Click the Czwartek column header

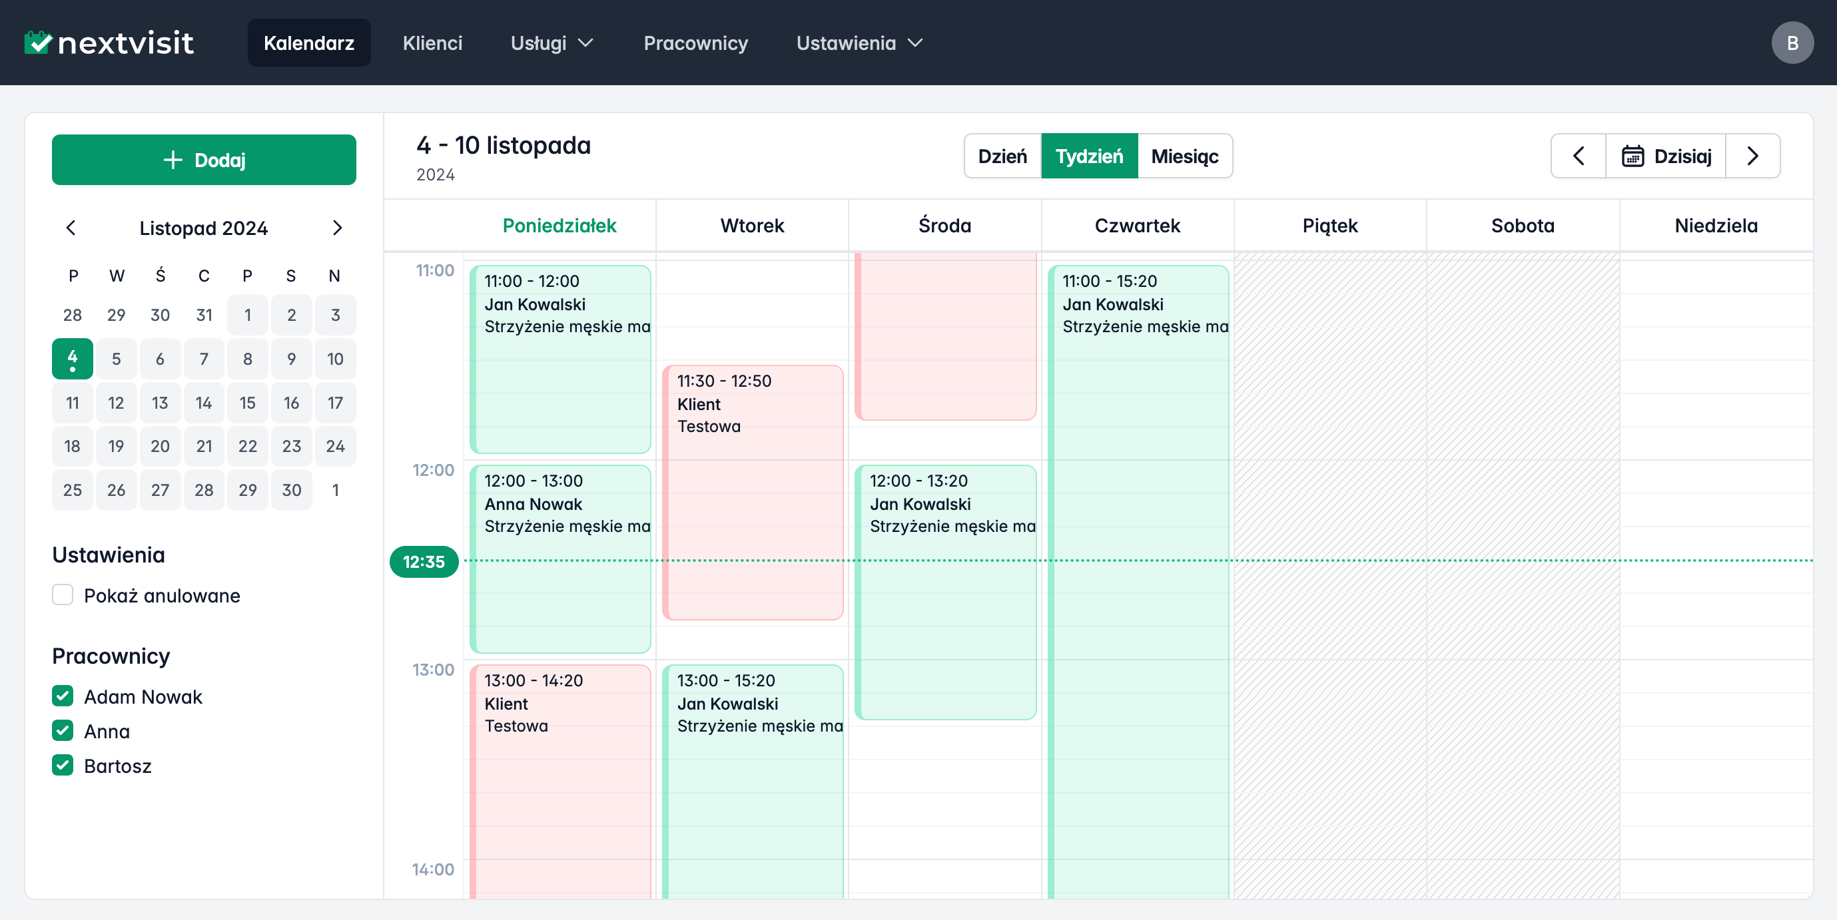[x=1138, y=225]
